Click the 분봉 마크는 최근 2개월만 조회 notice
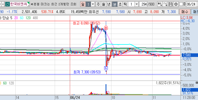Viewport: 198px width, 100px height. pyautogui.click(x=54, y=4)
